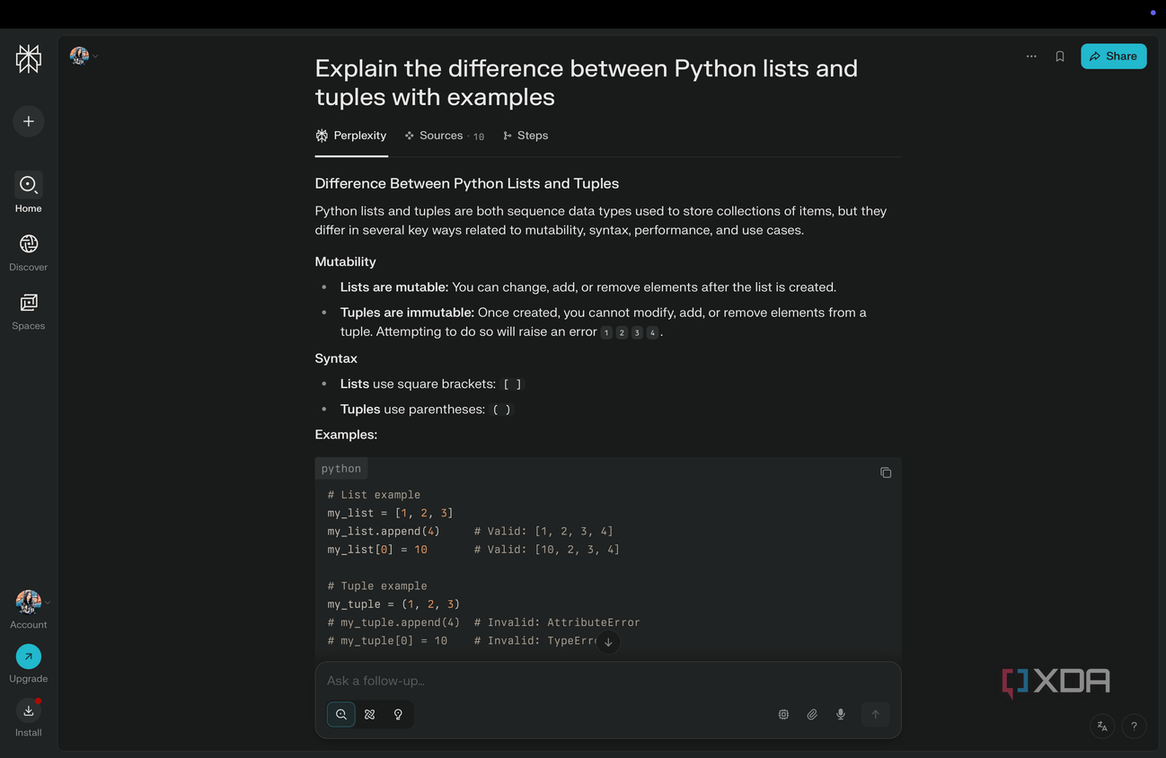Click the "# List example" comment line
The image size is (1166, 758).
pos(374,495)
